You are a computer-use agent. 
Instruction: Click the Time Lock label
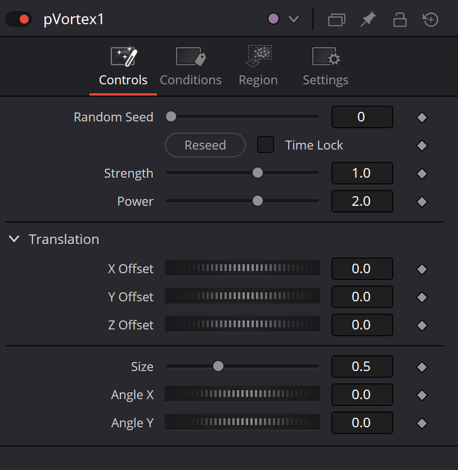pyautogui.click(x=314, y=146)
